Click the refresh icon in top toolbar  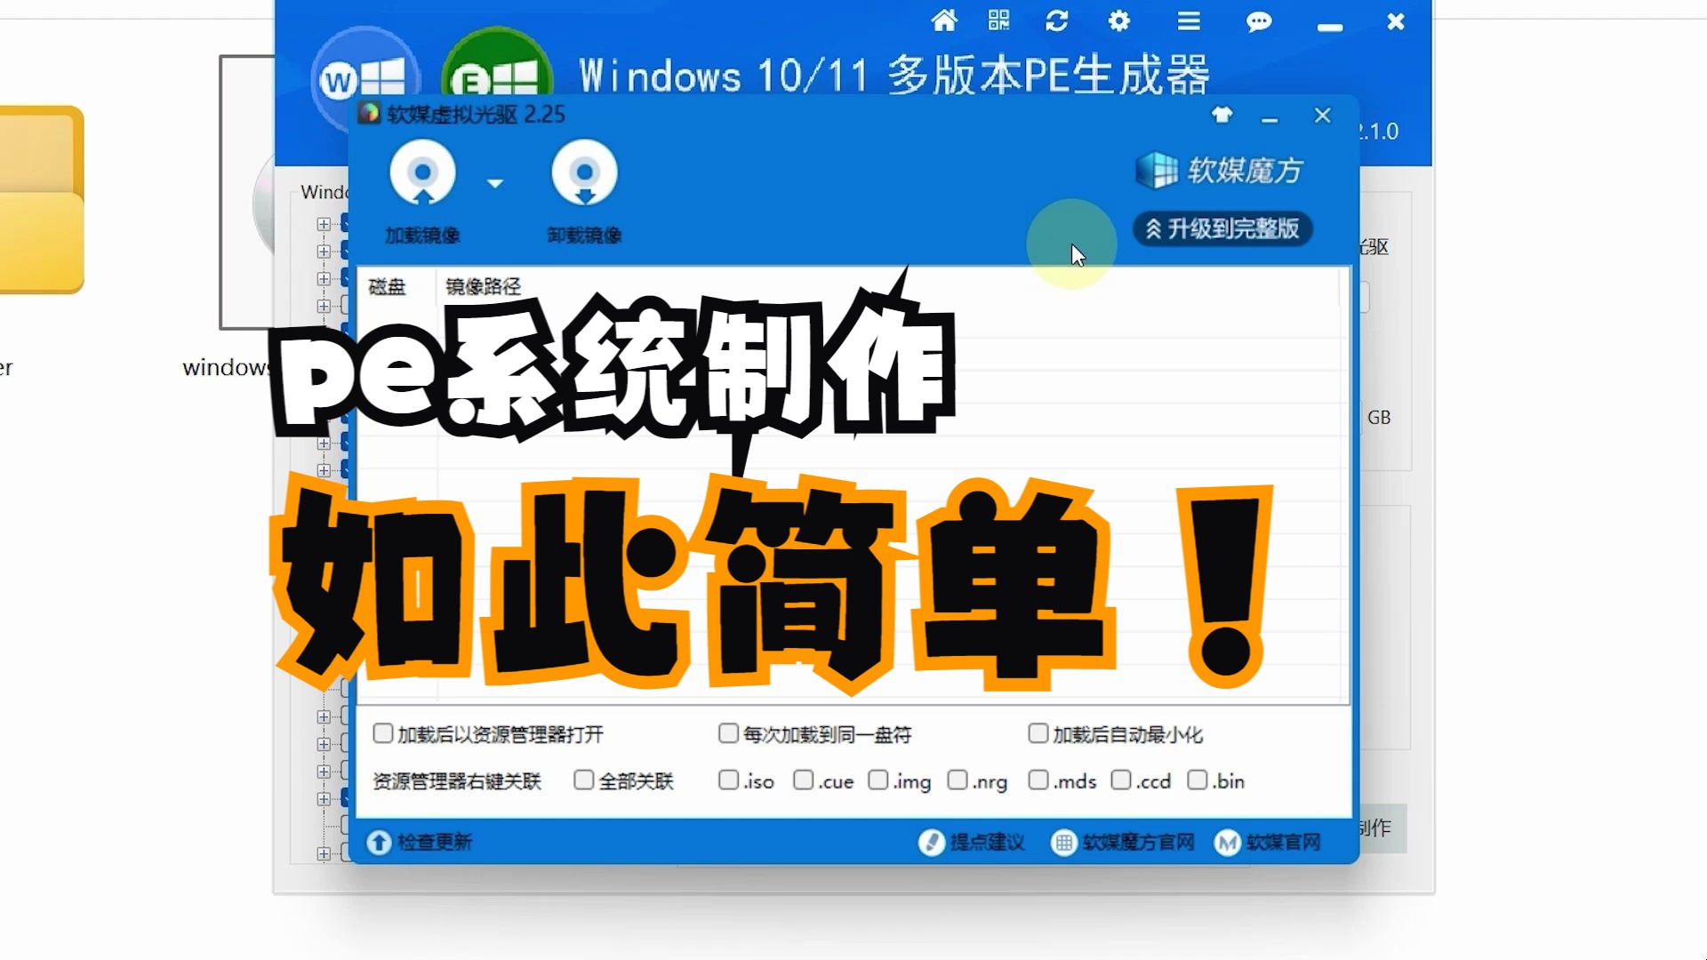pyautogui.click(x=1055, y=21)
